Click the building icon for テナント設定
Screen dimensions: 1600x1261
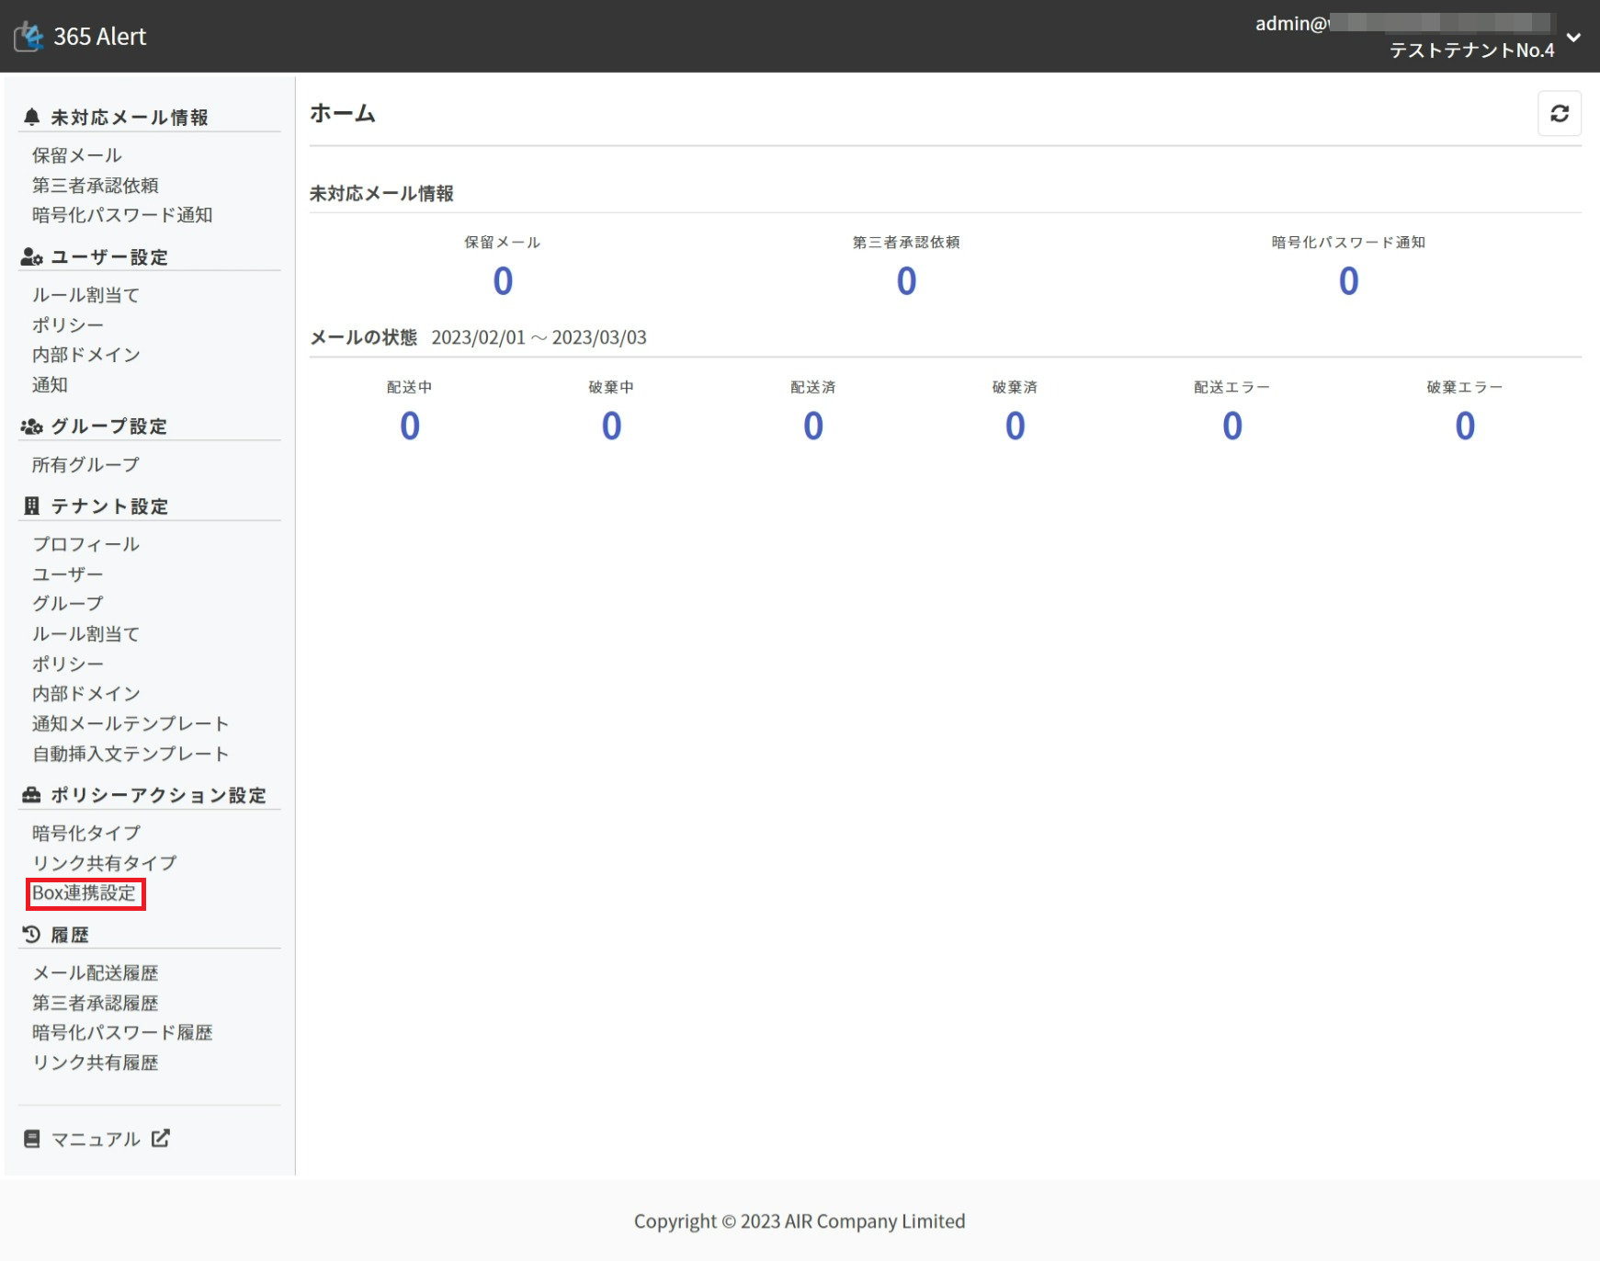[x=32, y=506]
